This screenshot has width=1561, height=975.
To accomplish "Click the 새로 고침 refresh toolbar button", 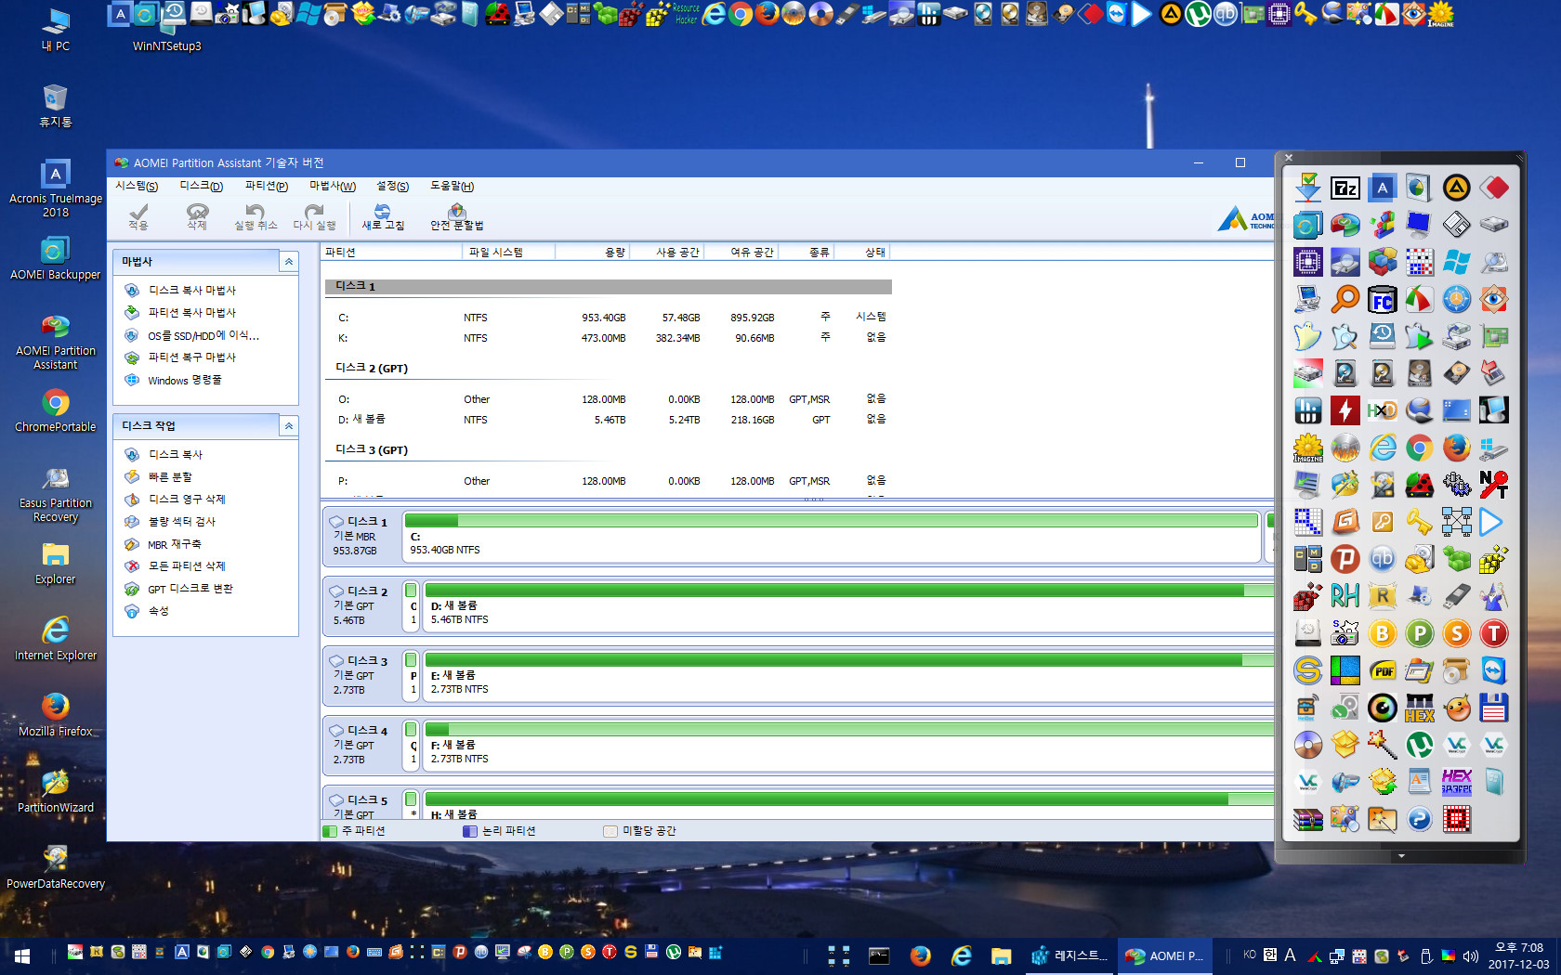I will [383, 217].
